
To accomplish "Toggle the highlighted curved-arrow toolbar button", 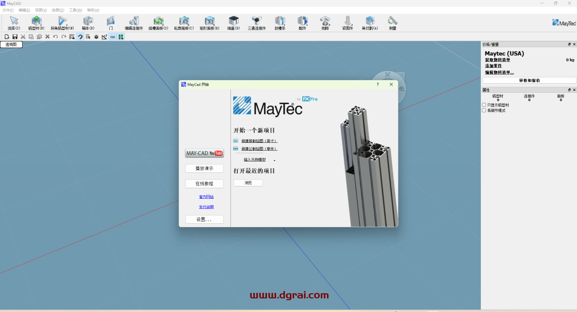I will (x=80, y=36).
